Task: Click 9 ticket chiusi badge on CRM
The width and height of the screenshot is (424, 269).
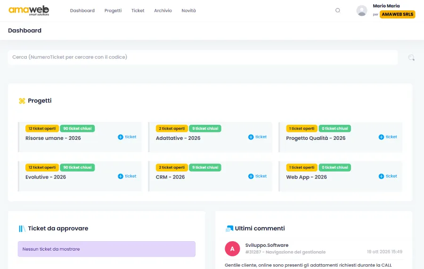Action: (205, 167)
